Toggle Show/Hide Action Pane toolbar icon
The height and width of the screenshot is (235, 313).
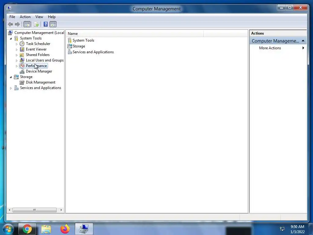pyautogui.click(x=53, y=24)
